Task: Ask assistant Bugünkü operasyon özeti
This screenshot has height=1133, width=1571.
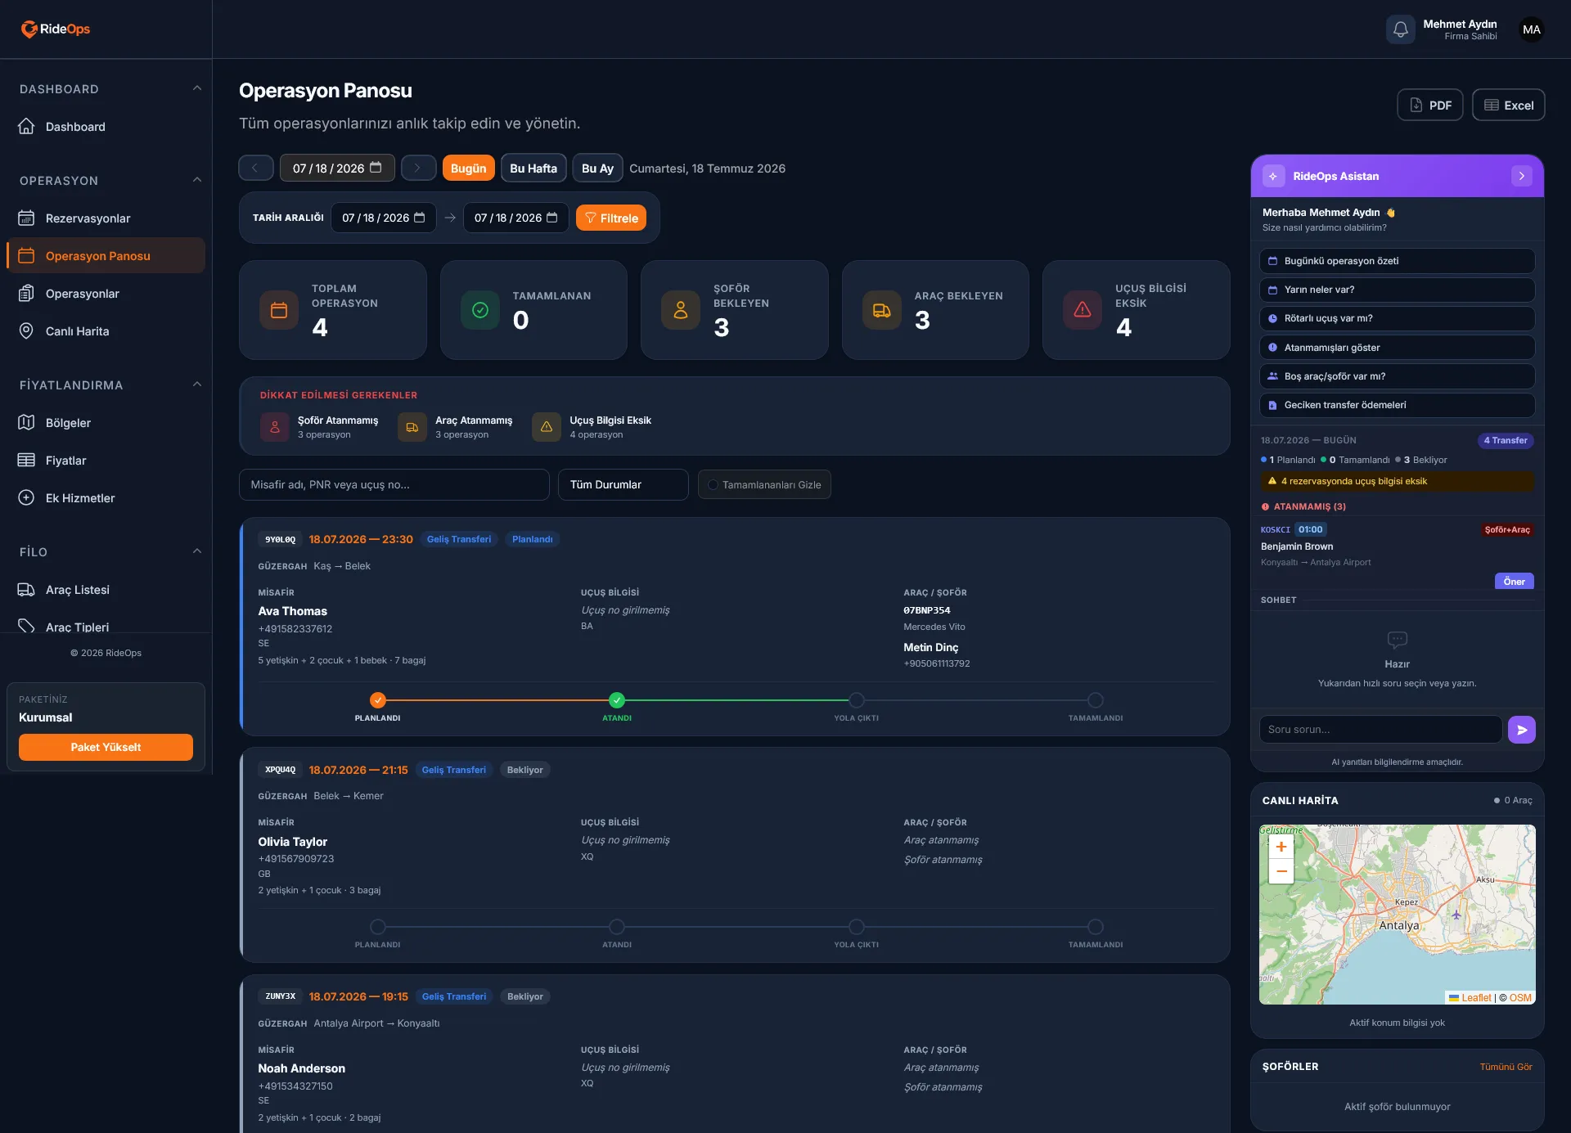Action: tap(1397, 261)
